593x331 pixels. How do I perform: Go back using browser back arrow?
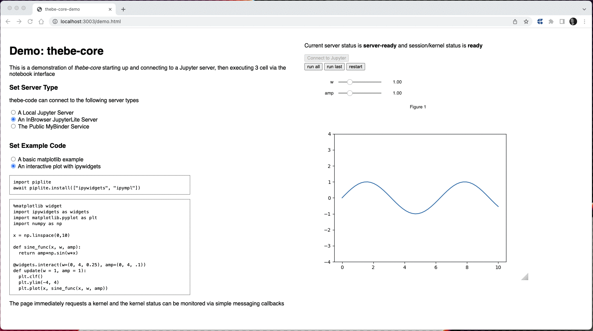pos(8,21)
